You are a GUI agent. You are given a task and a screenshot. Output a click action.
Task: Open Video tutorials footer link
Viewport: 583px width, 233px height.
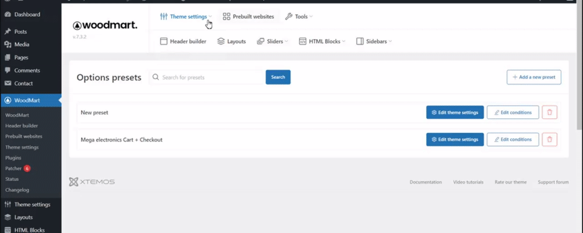(468, 182)
